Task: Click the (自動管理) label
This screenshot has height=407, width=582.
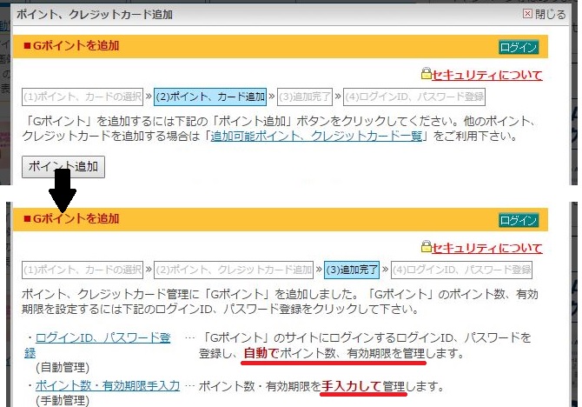Action: coord(63,368)
